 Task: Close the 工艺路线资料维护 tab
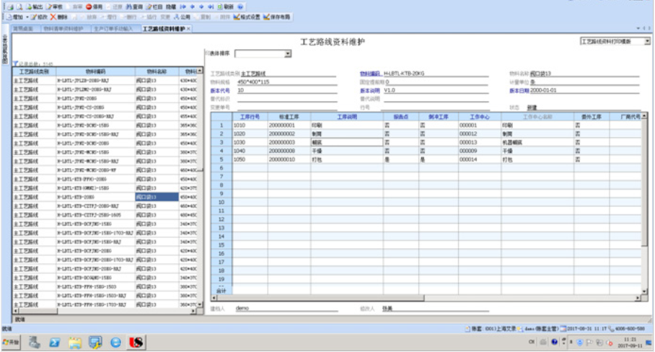point(189,29)
